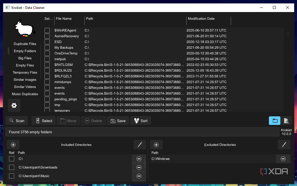Click the results list vertical scrollbar

tap(288, 34)
